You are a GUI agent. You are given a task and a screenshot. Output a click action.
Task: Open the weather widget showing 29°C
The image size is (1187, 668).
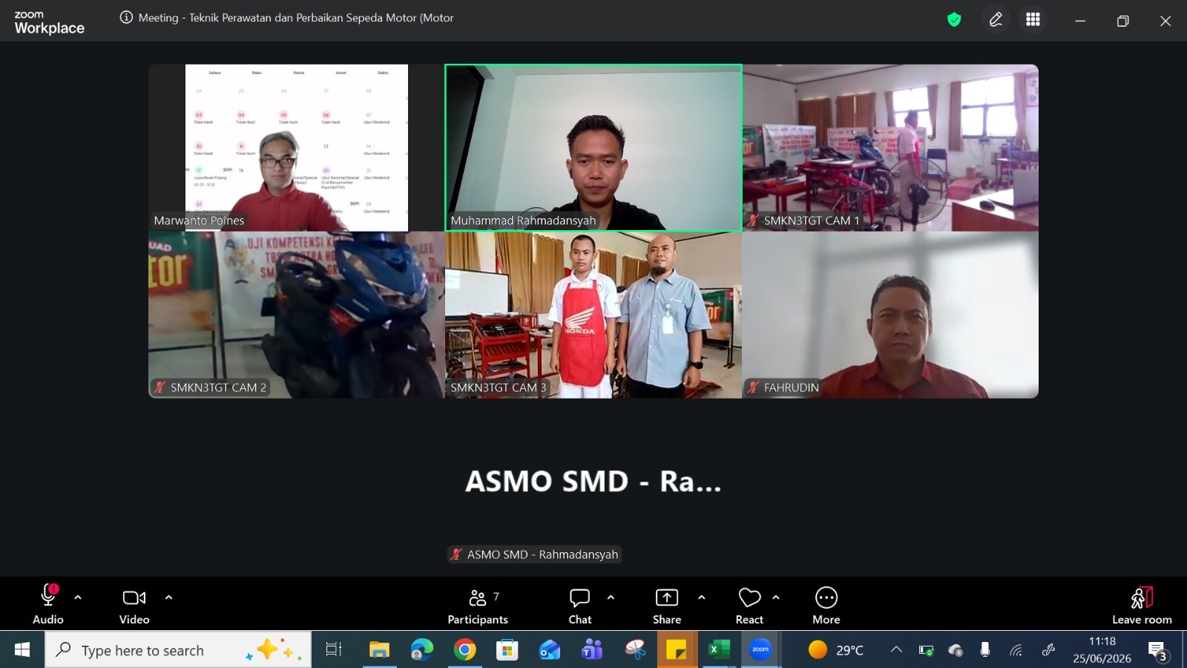tap(836, 650)
